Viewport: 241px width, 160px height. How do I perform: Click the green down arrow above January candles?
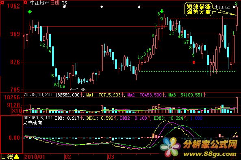tap(30, 11)
